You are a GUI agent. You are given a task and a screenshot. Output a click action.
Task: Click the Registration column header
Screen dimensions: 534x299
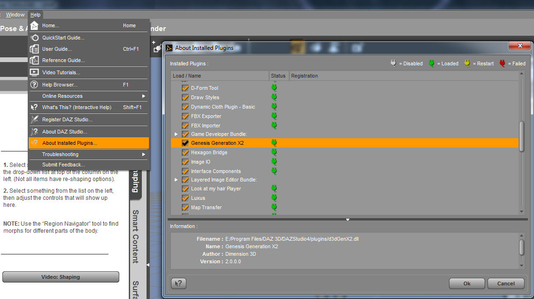point(404,76)
